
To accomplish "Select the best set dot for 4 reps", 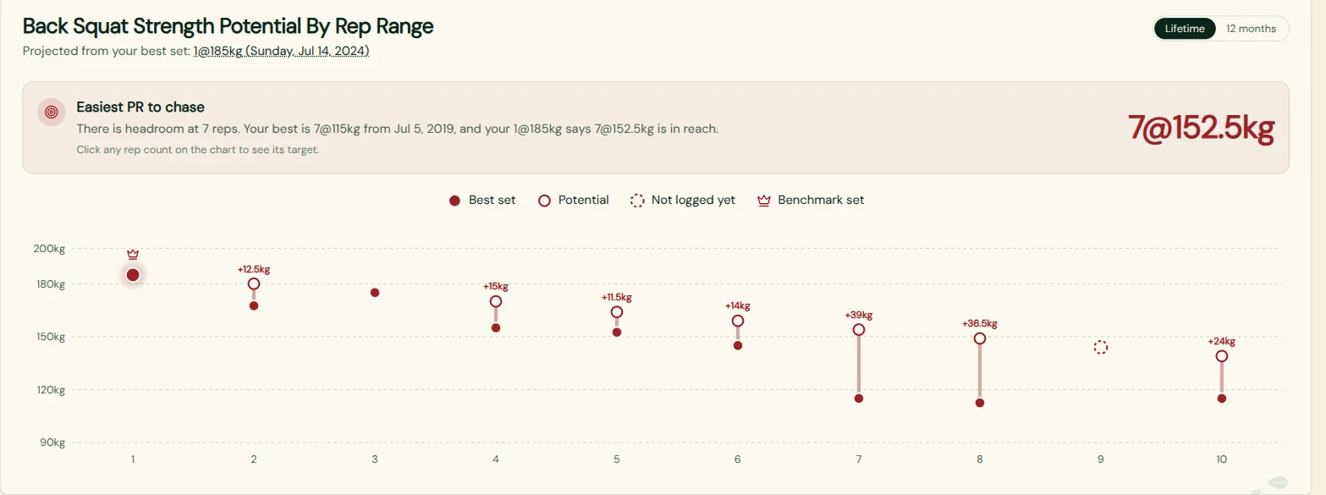I will point(496,327).
